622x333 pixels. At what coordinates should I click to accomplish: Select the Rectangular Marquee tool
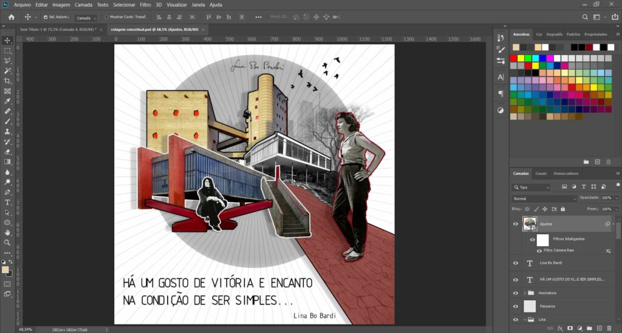[7, 51]
